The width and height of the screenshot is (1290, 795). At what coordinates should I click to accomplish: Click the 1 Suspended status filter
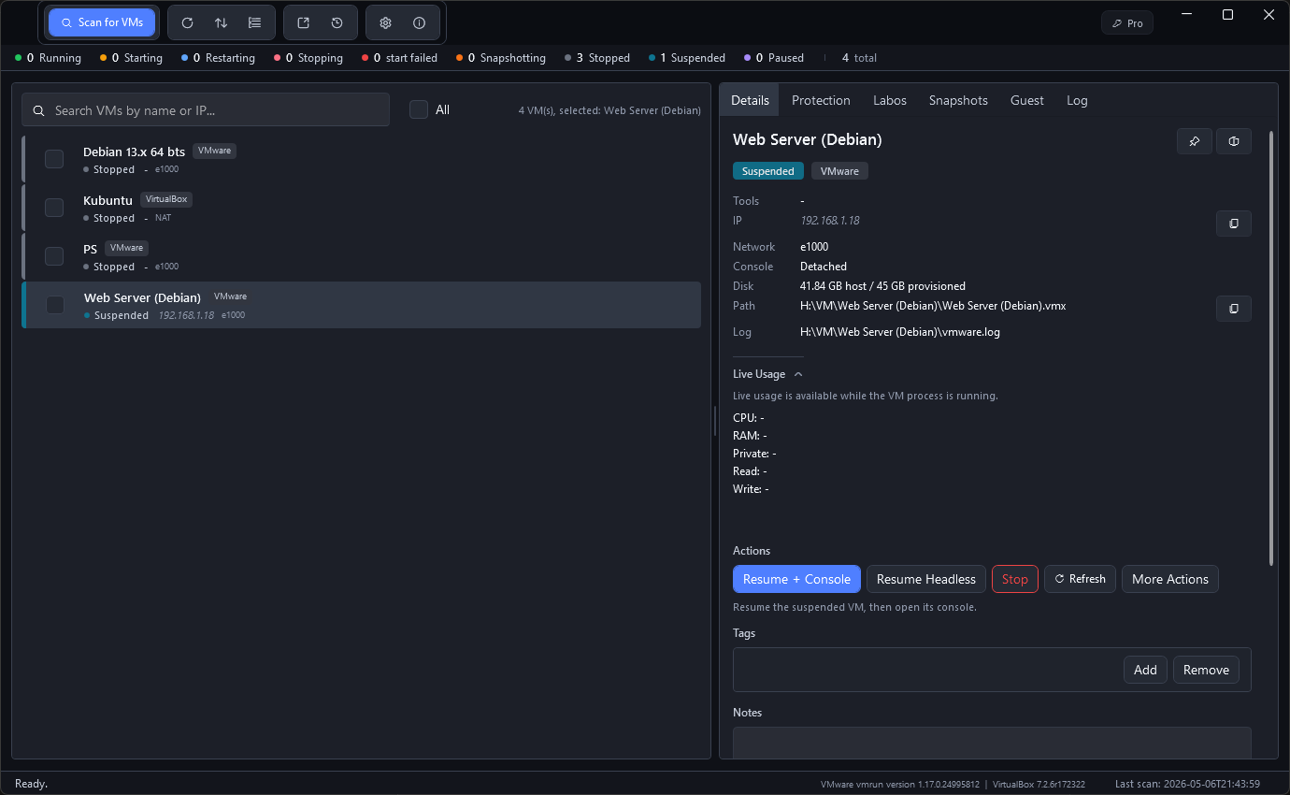[x=687, y=58]
